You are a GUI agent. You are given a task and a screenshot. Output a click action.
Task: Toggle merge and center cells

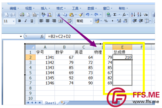(61, 21)
